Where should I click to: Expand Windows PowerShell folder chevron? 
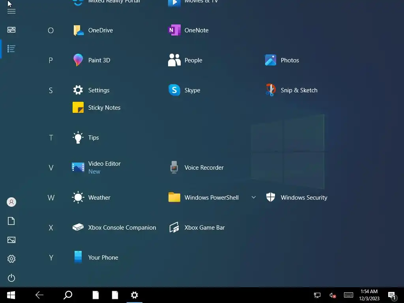[x=254, y=197]
